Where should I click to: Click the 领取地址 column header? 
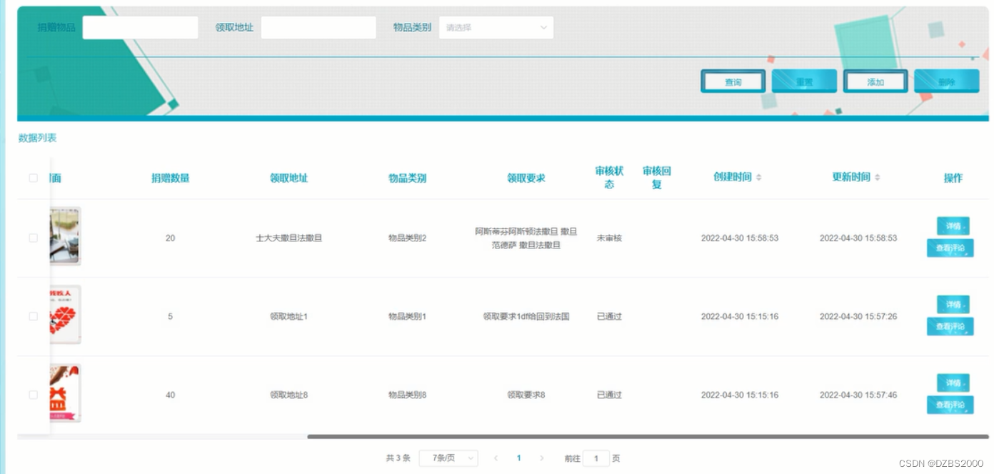(288, 178)
